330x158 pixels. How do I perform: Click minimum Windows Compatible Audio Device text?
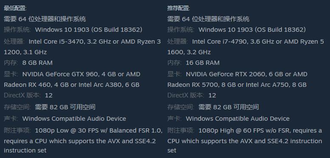point(74,119)
